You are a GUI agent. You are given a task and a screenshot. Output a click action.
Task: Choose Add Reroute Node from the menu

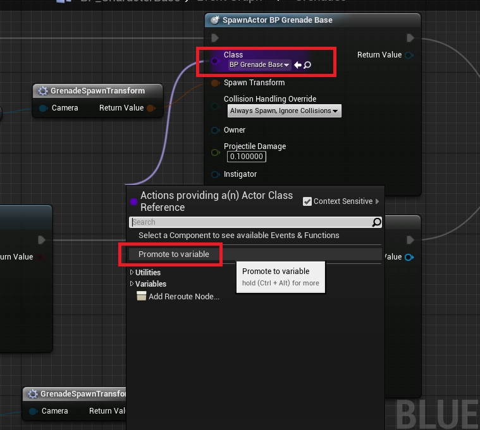point(183,297)
